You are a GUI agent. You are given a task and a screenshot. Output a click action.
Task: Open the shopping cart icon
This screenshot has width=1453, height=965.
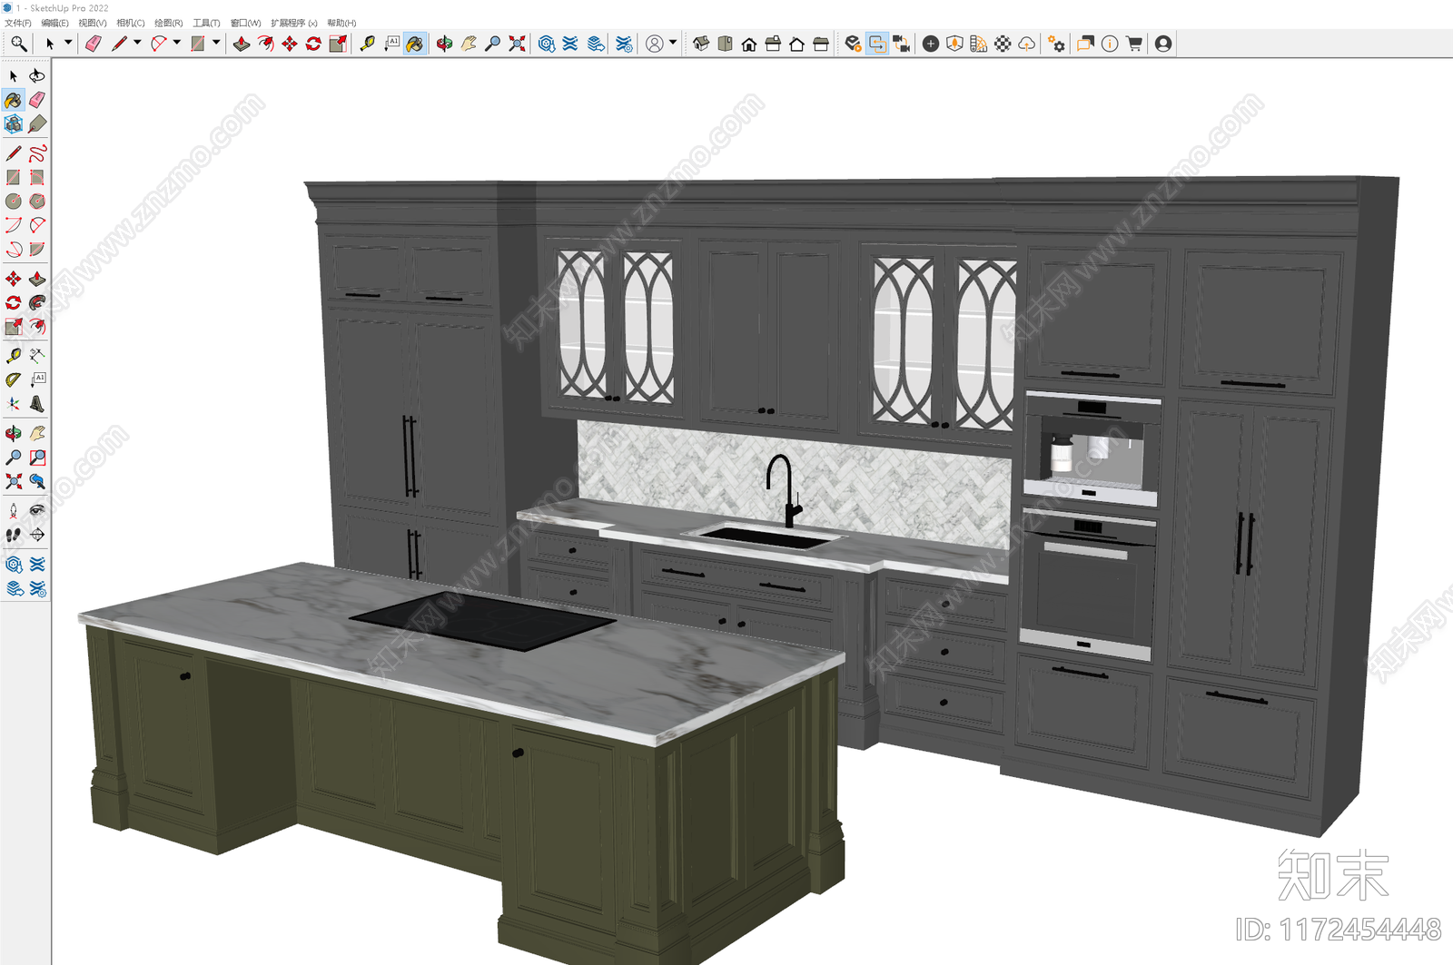coord(1134,44)
